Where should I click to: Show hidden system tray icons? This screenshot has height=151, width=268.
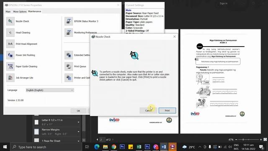tap(200, 147)
